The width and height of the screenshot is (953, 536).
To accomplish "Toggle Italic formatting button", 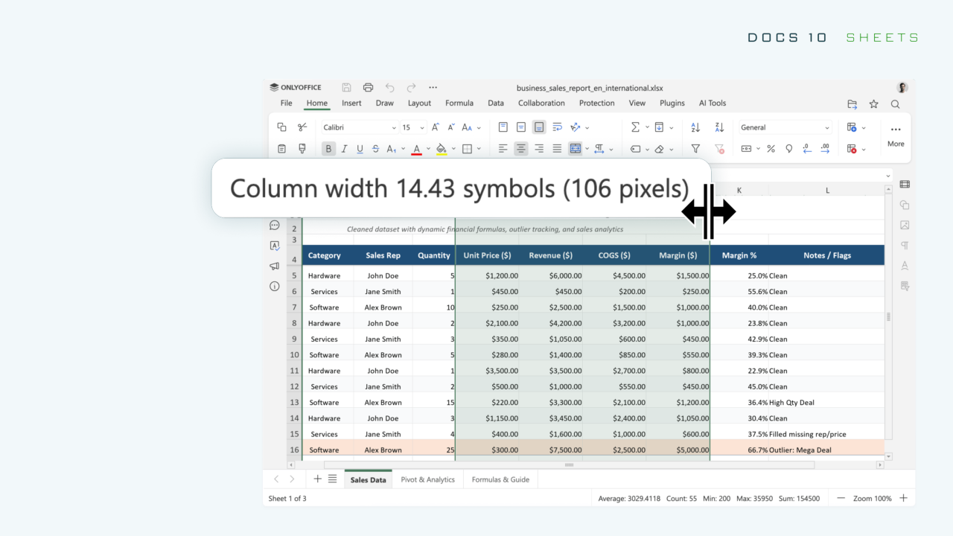I will click(344, 149).
